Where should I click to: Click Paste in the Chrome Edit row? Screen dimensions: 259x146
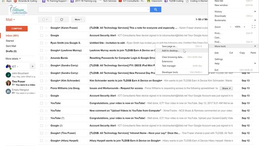click(253, 53)
